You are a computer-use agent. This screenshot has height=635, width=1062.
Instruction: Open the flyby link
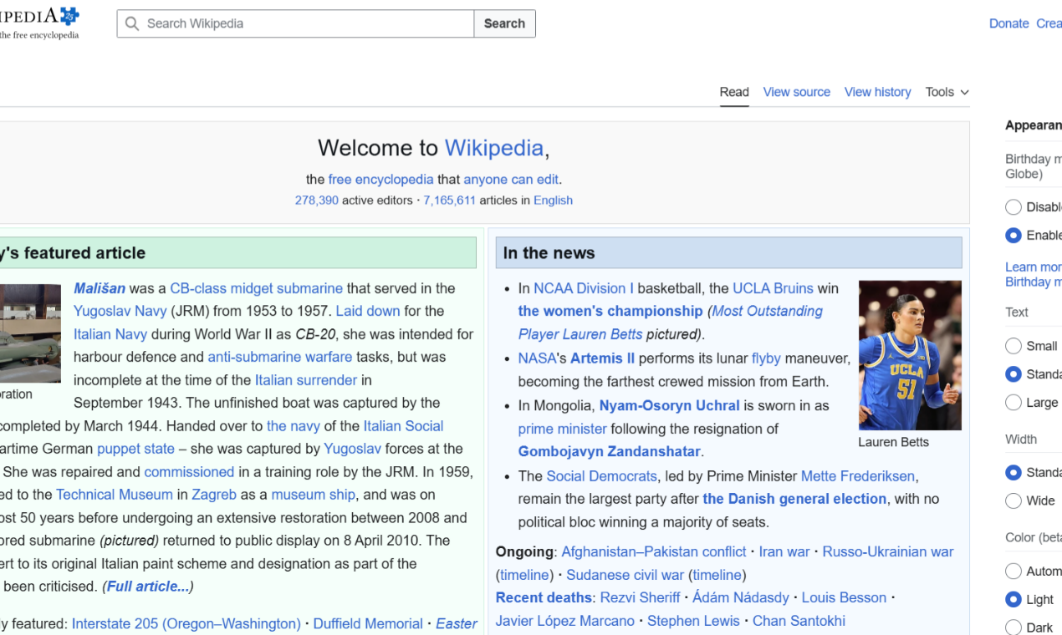coord(766,358)
